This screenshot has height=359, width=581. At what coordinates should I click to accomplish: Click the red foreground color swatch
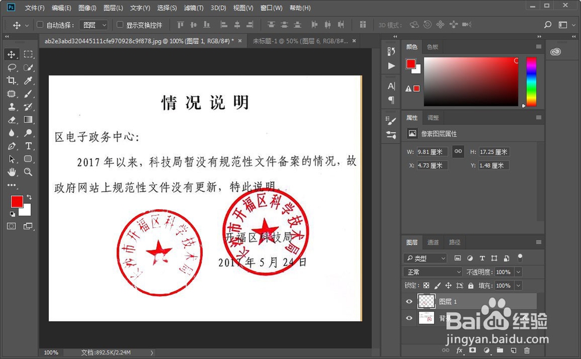pyautogui.click(x=17, y=201)
